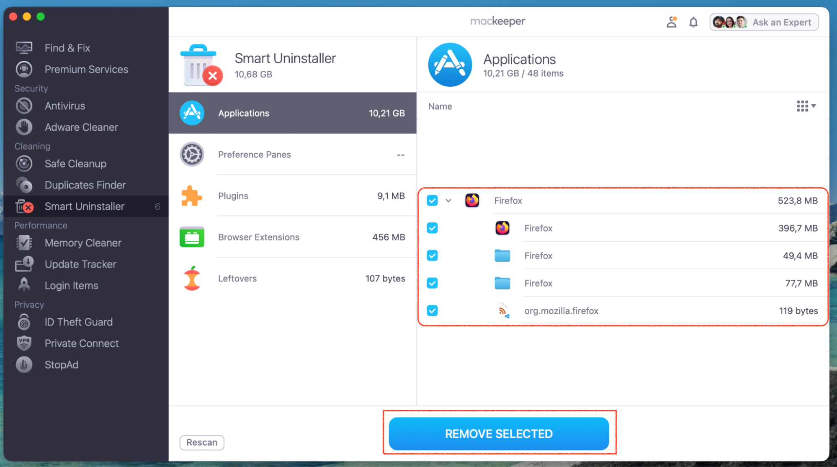The width and height of the screenshot is (837, 467).
Task: Click REMOVE SELECTED
Action: [x=498, y=433]
